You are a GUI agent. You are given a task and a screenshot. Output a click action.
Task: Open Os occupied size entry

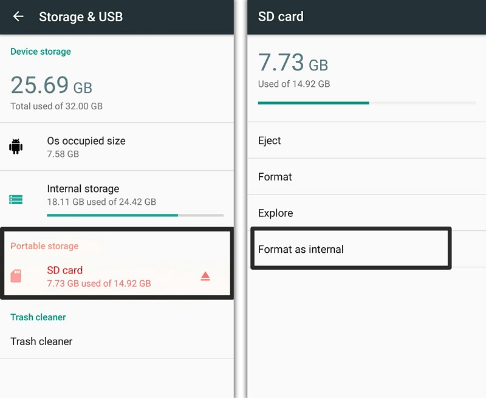tap(86, 146)
